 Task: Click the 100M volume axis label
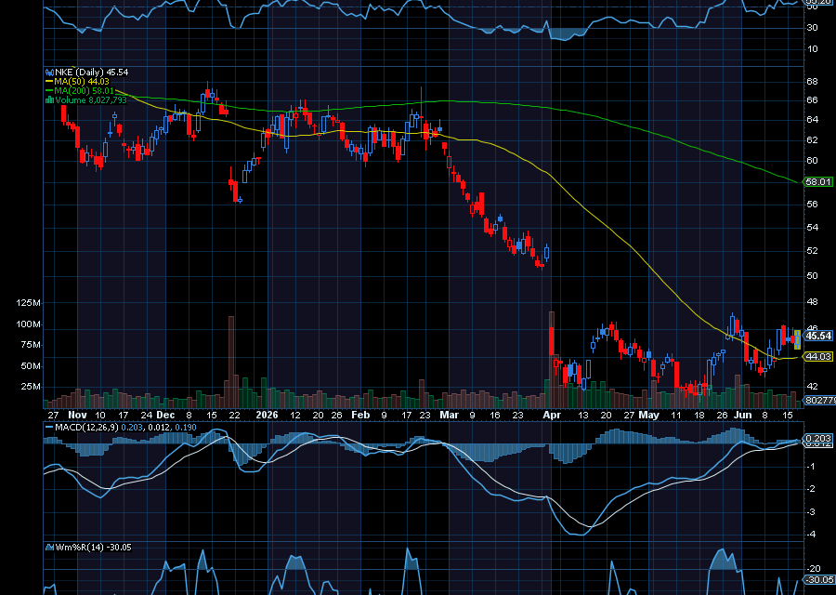coord(28,324)
